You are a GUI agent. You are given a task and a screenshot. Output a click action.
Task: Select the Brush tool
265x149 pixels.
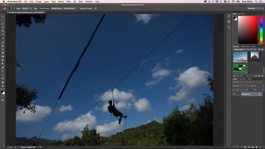2,42
